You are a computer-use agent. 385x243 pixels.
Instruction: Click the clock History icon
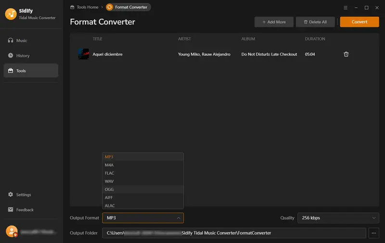(x=11, y=55)
